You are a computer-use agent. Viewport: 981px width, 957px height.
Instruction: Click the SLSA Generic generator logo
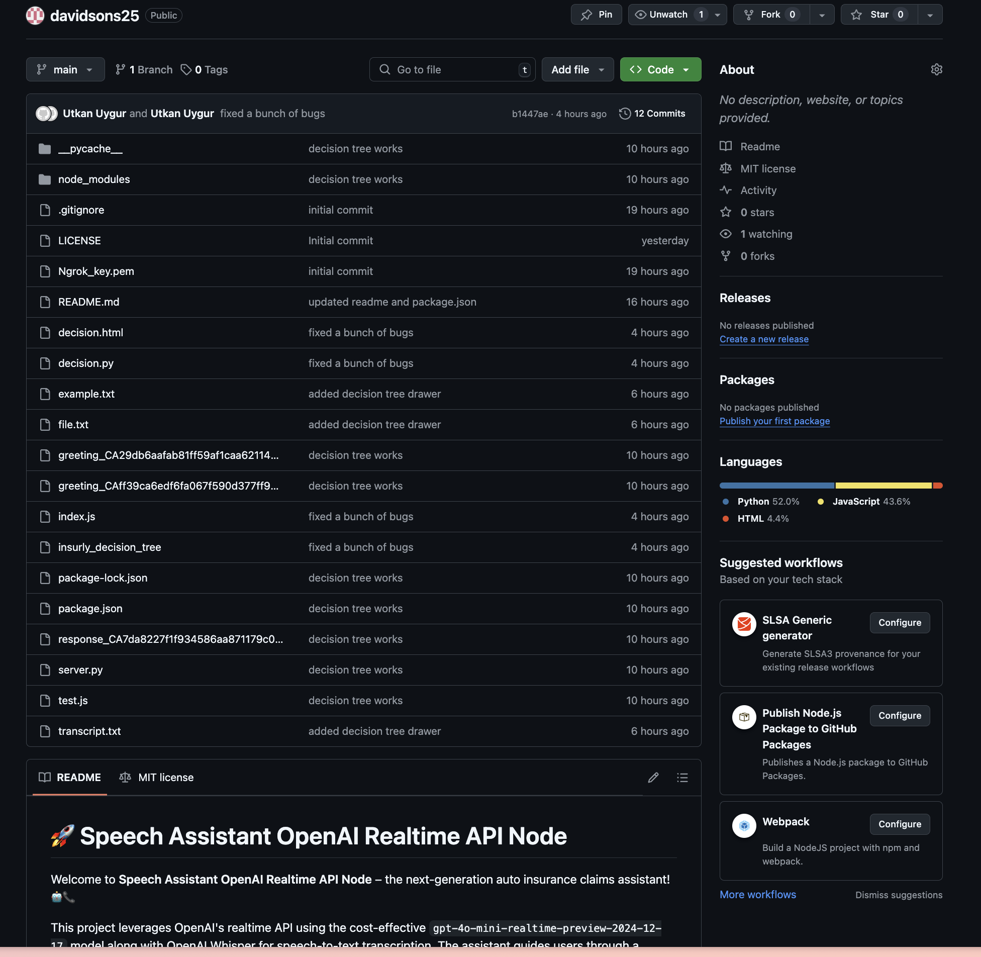click(x=744, y=624)
